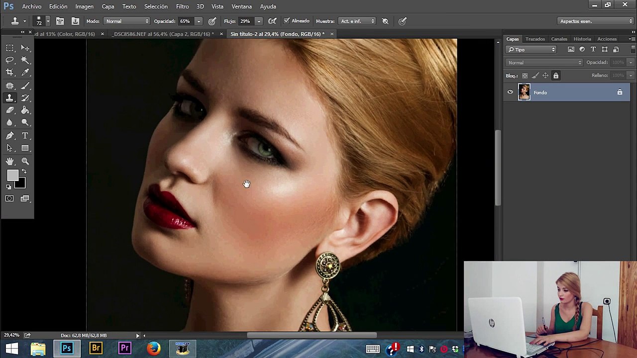Select the Brush tool
637x358 pixels.
(x=25, y=86)
